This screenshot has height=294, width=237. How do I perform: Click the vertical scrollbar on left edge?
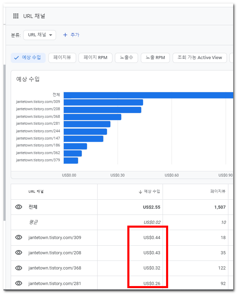point(4,142)
